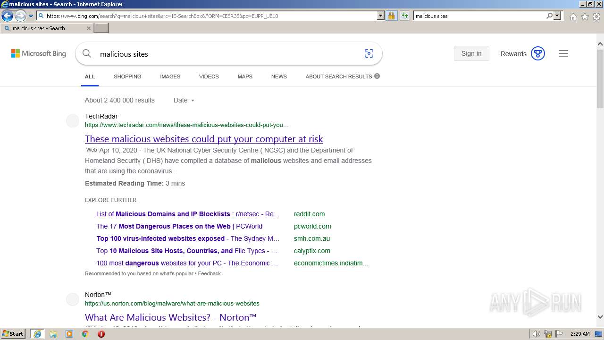
Task: Click the IE search box field
Action: click(x=479, y=16)
